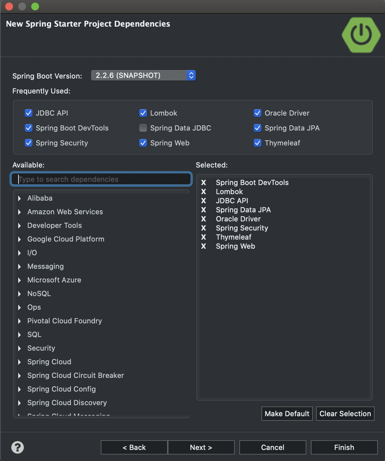Viewport: 385px width, 461px height.
Task: Select Oracle Driver text in Selected list
Action: tap(238, 219)
